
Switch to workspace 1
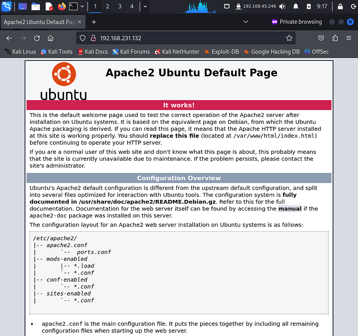(x=95, y=7)
